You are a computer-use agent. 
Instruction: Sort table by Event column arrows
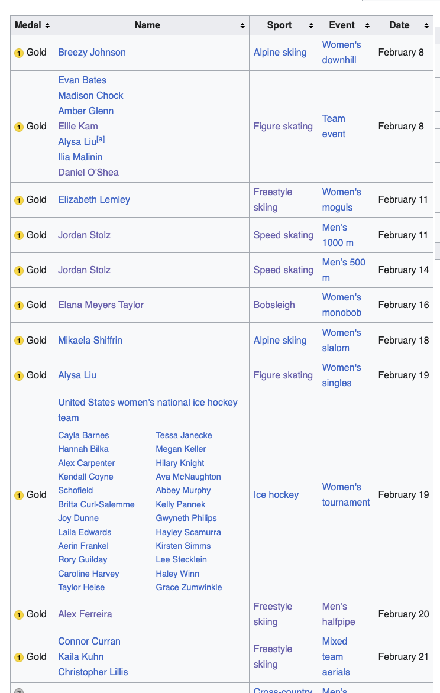tap(367, 26)
